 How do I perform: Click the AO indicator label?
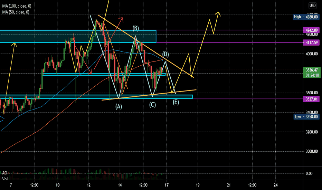pos(4,173)
